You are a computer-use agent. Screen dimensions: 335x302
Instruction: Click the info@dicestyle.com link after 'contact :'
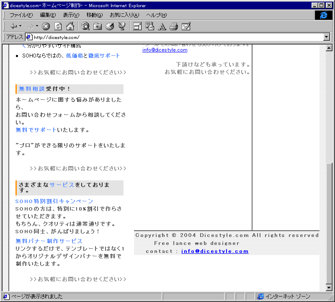[215, 251]
